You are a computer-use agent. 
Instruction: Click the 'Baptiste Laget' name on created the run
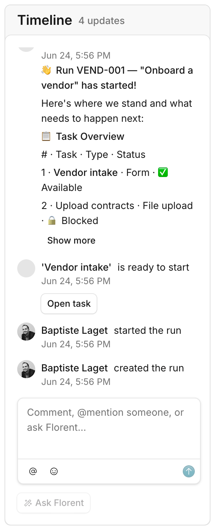click(75, 368)
